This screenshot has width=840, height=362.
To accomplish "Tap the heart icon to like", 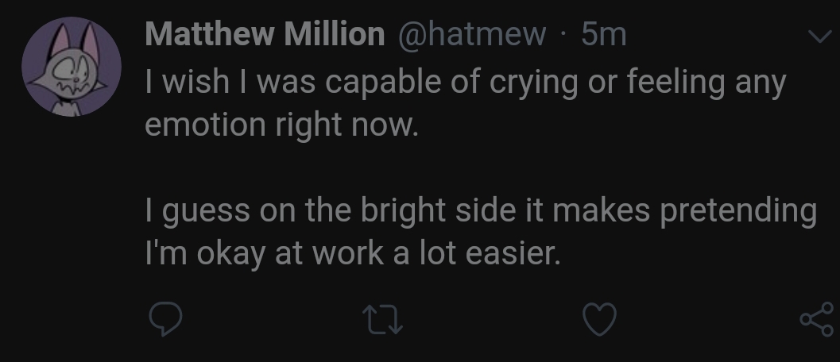I will pyautogui.click(x=600, y=319).
